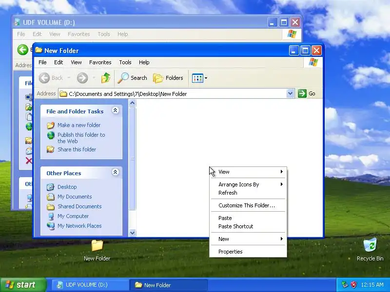Viewport: 390px width, 292px height.
Task: Choose Paste from the context menu
Action: pyautogui.click(x=249, y=218)
